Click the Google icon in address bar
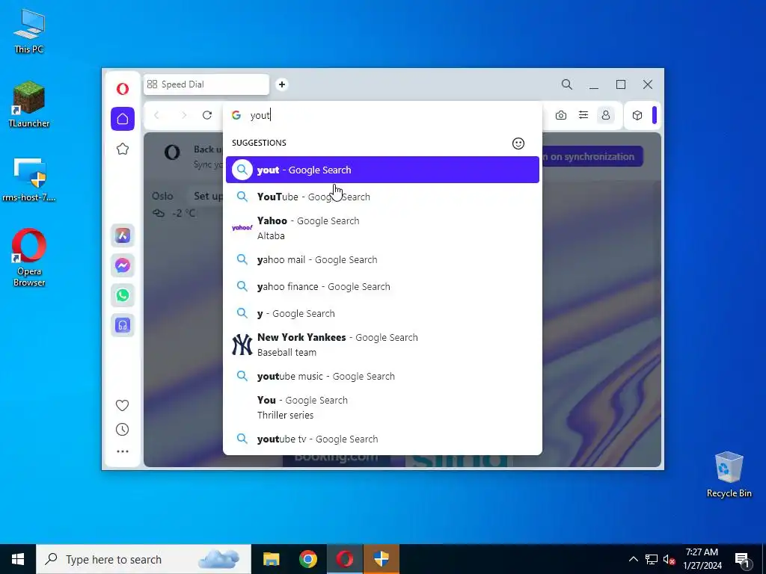Viewport: 766px width, 574px height. coord(236,115)
